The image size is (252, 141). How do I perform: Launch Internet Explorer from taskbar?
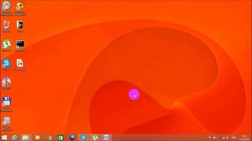click(x=15, y=137)
